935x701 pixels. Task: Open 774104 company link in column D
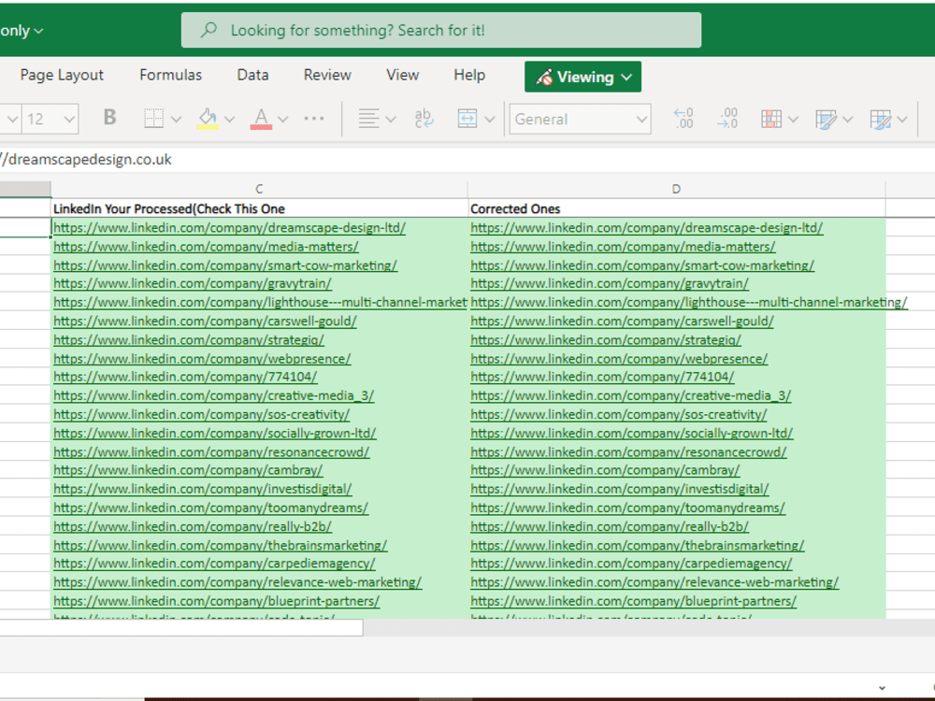pyautogui.click(x=602, y=377)
